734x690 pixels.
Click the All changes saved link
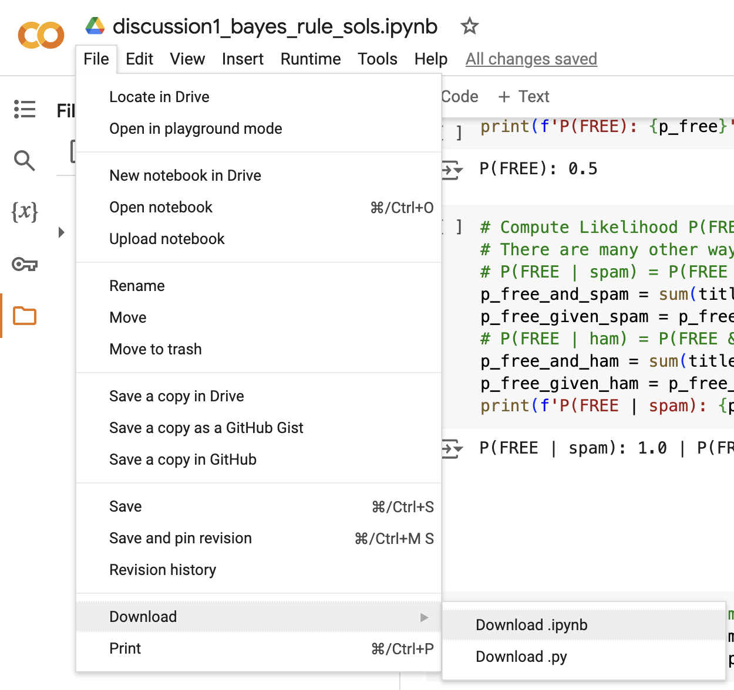(531, 59)
